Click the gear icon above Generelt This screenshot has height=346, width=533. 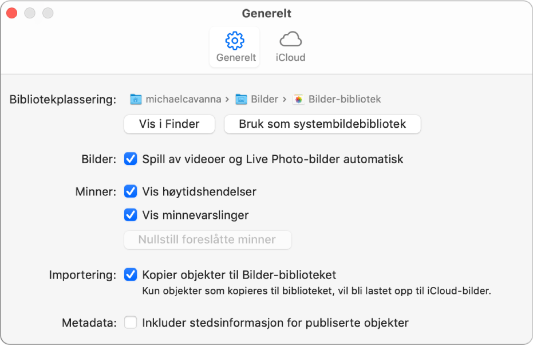point(234,40)
